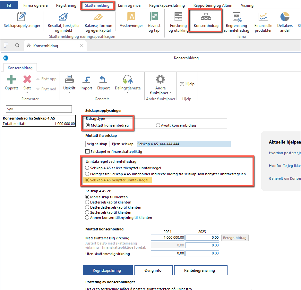Expand the Utskrift dropdown arrow
The height and width of the screenshot is (290, 301).
coord(69,93)
